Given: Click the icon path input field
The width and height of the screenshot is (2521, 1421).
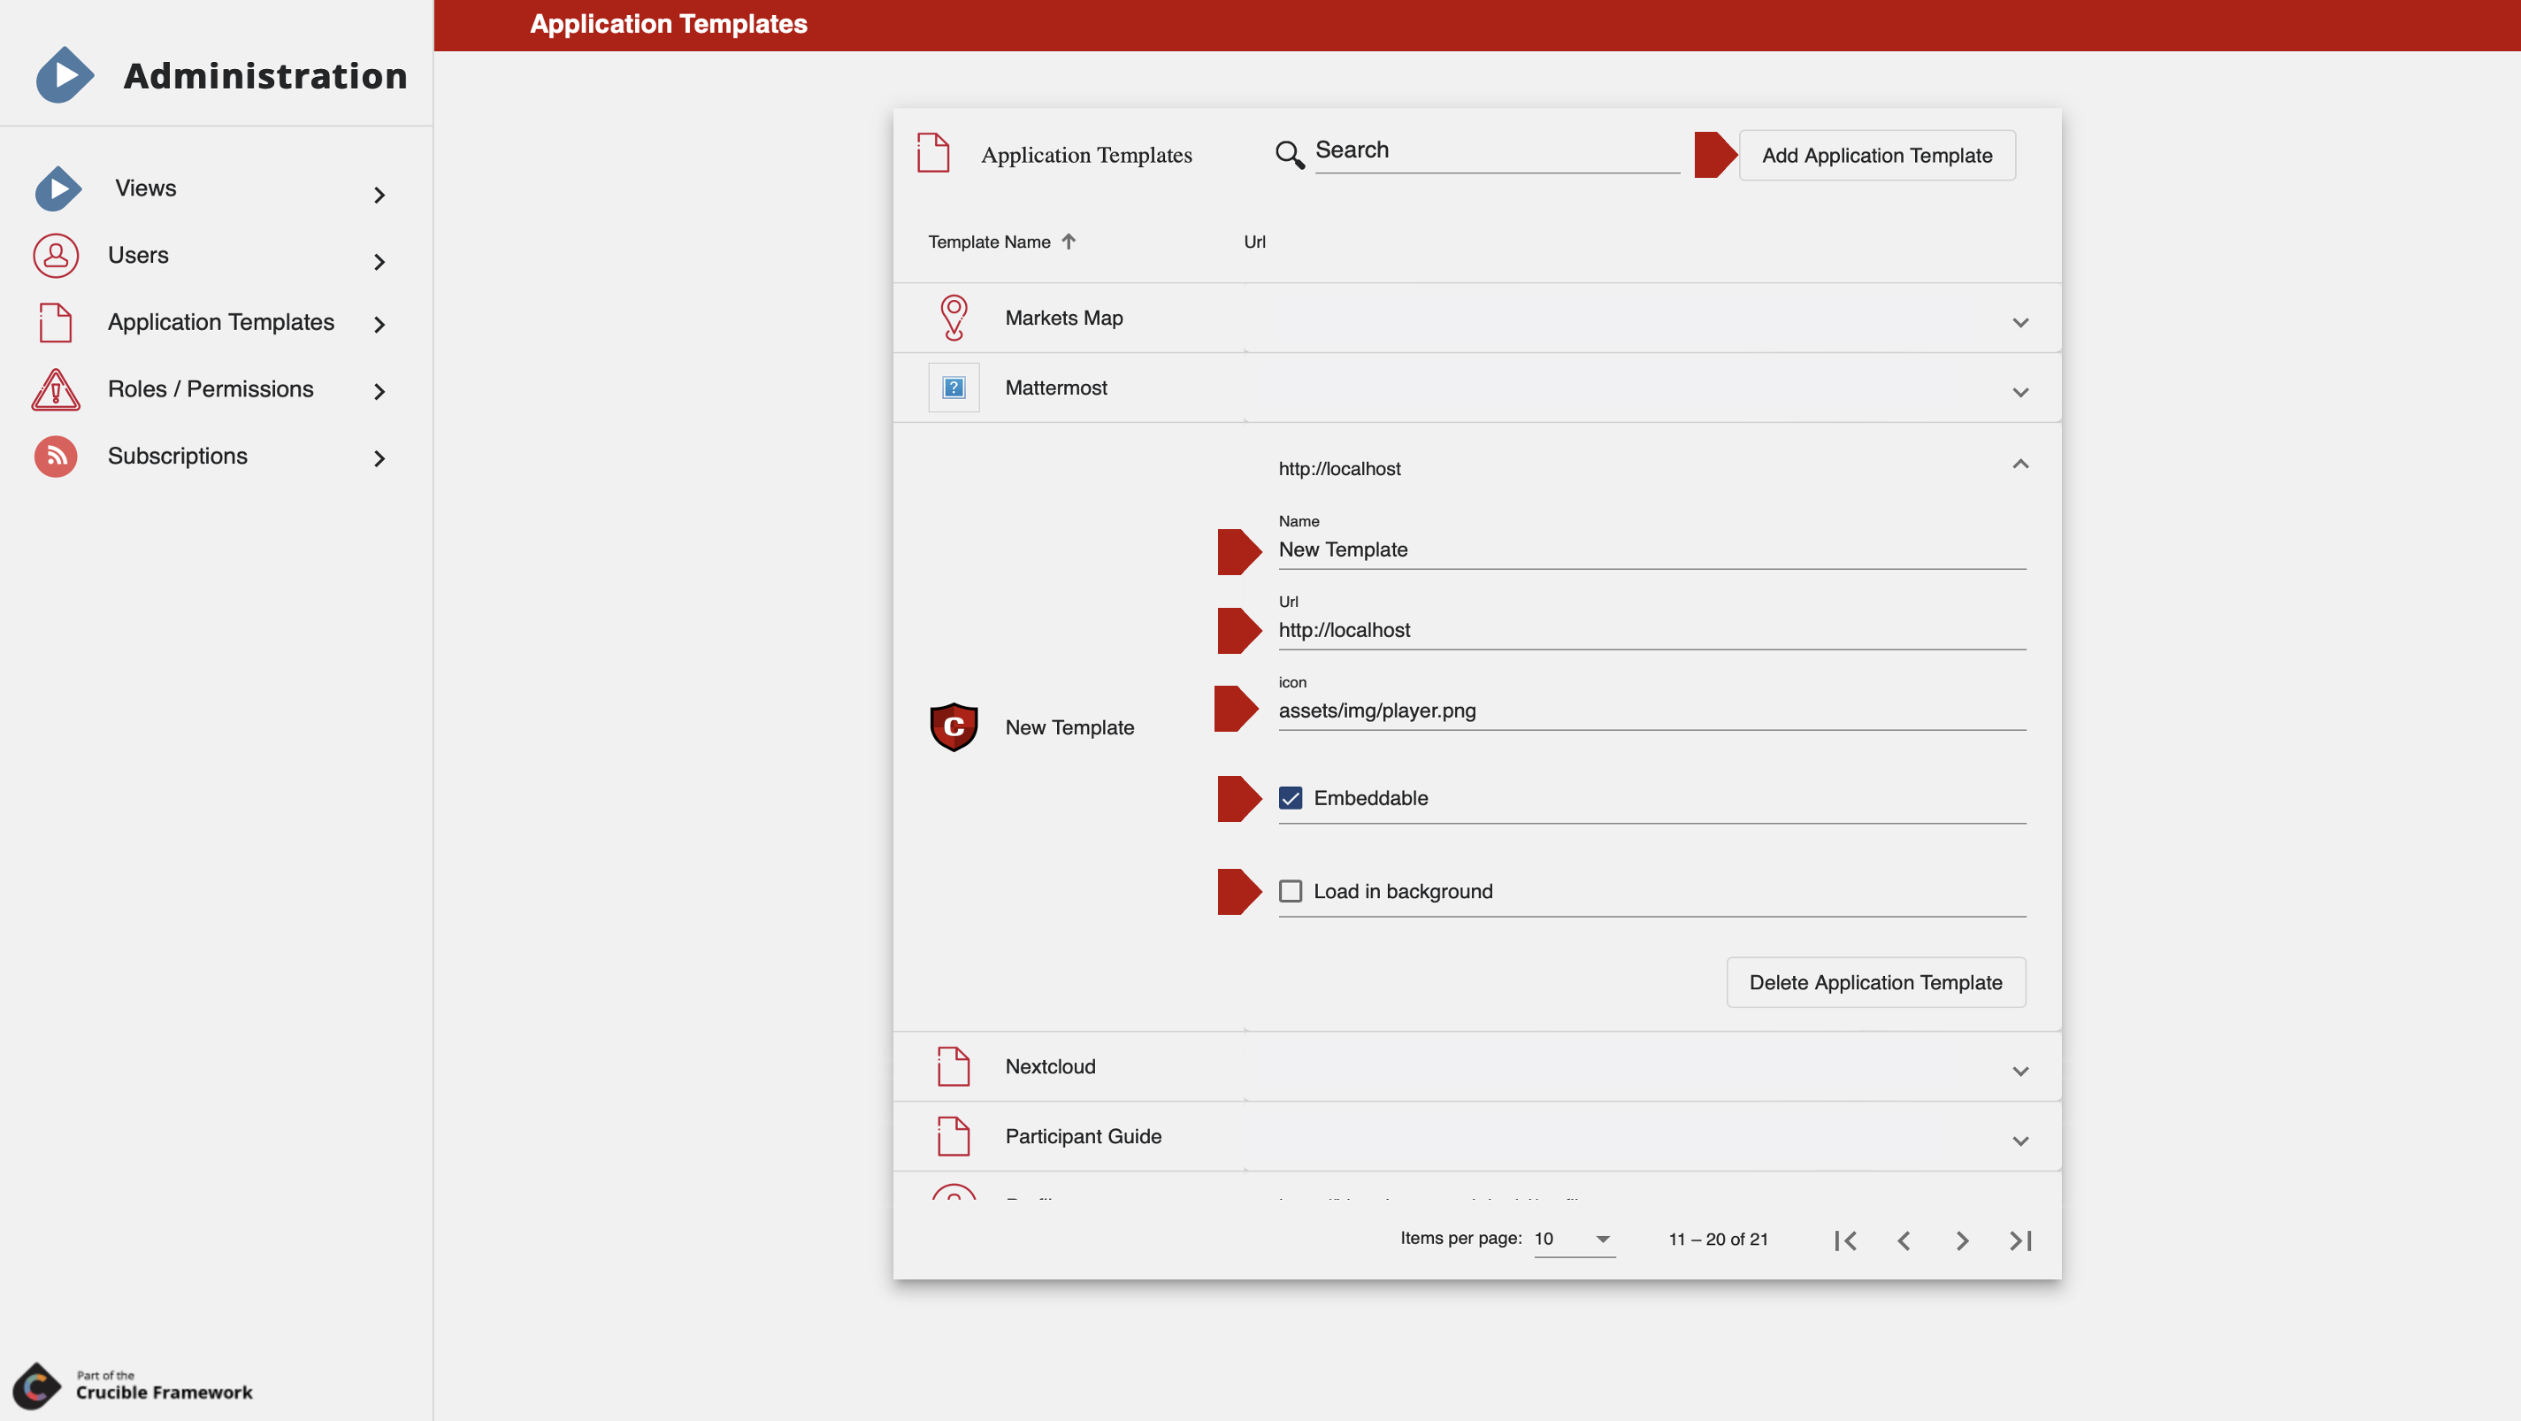Looking at the screenshot, I should (1650, 710).
